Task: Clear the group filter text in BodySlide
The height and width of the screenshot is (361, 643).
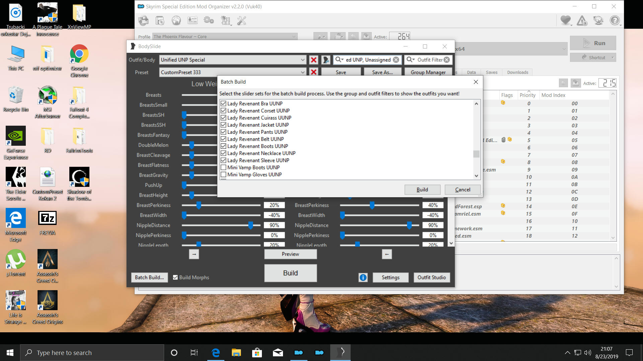Action: (396, 60)
